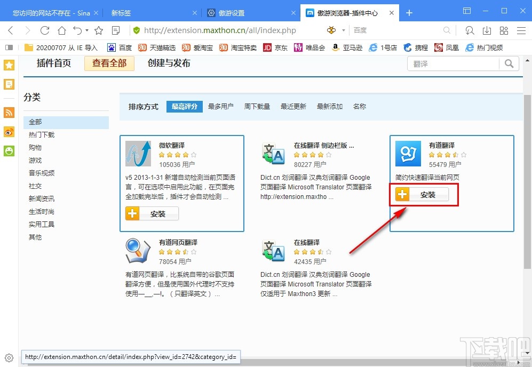Click the browser back arrow
Viewport: 532px width, 367px height.
[x=11, y=30]
